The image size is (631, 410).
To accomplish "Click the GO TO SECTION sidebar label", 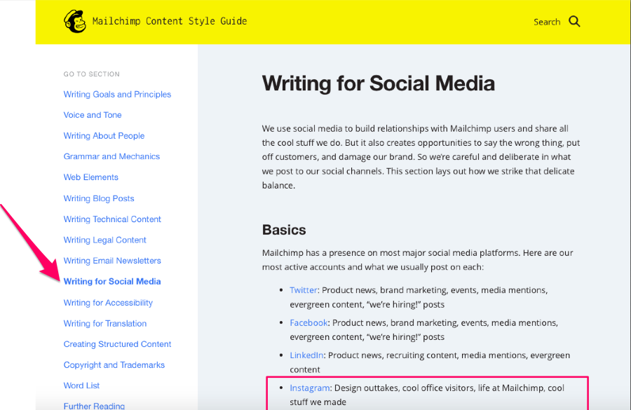I will tap(91, 74).
